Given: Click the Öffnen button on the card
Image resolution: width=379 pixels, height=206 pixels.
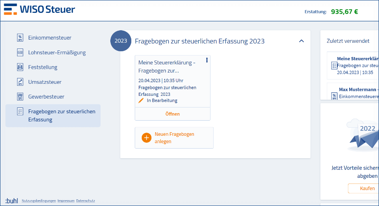Looking at the screenshot, I should pos(172,114).
